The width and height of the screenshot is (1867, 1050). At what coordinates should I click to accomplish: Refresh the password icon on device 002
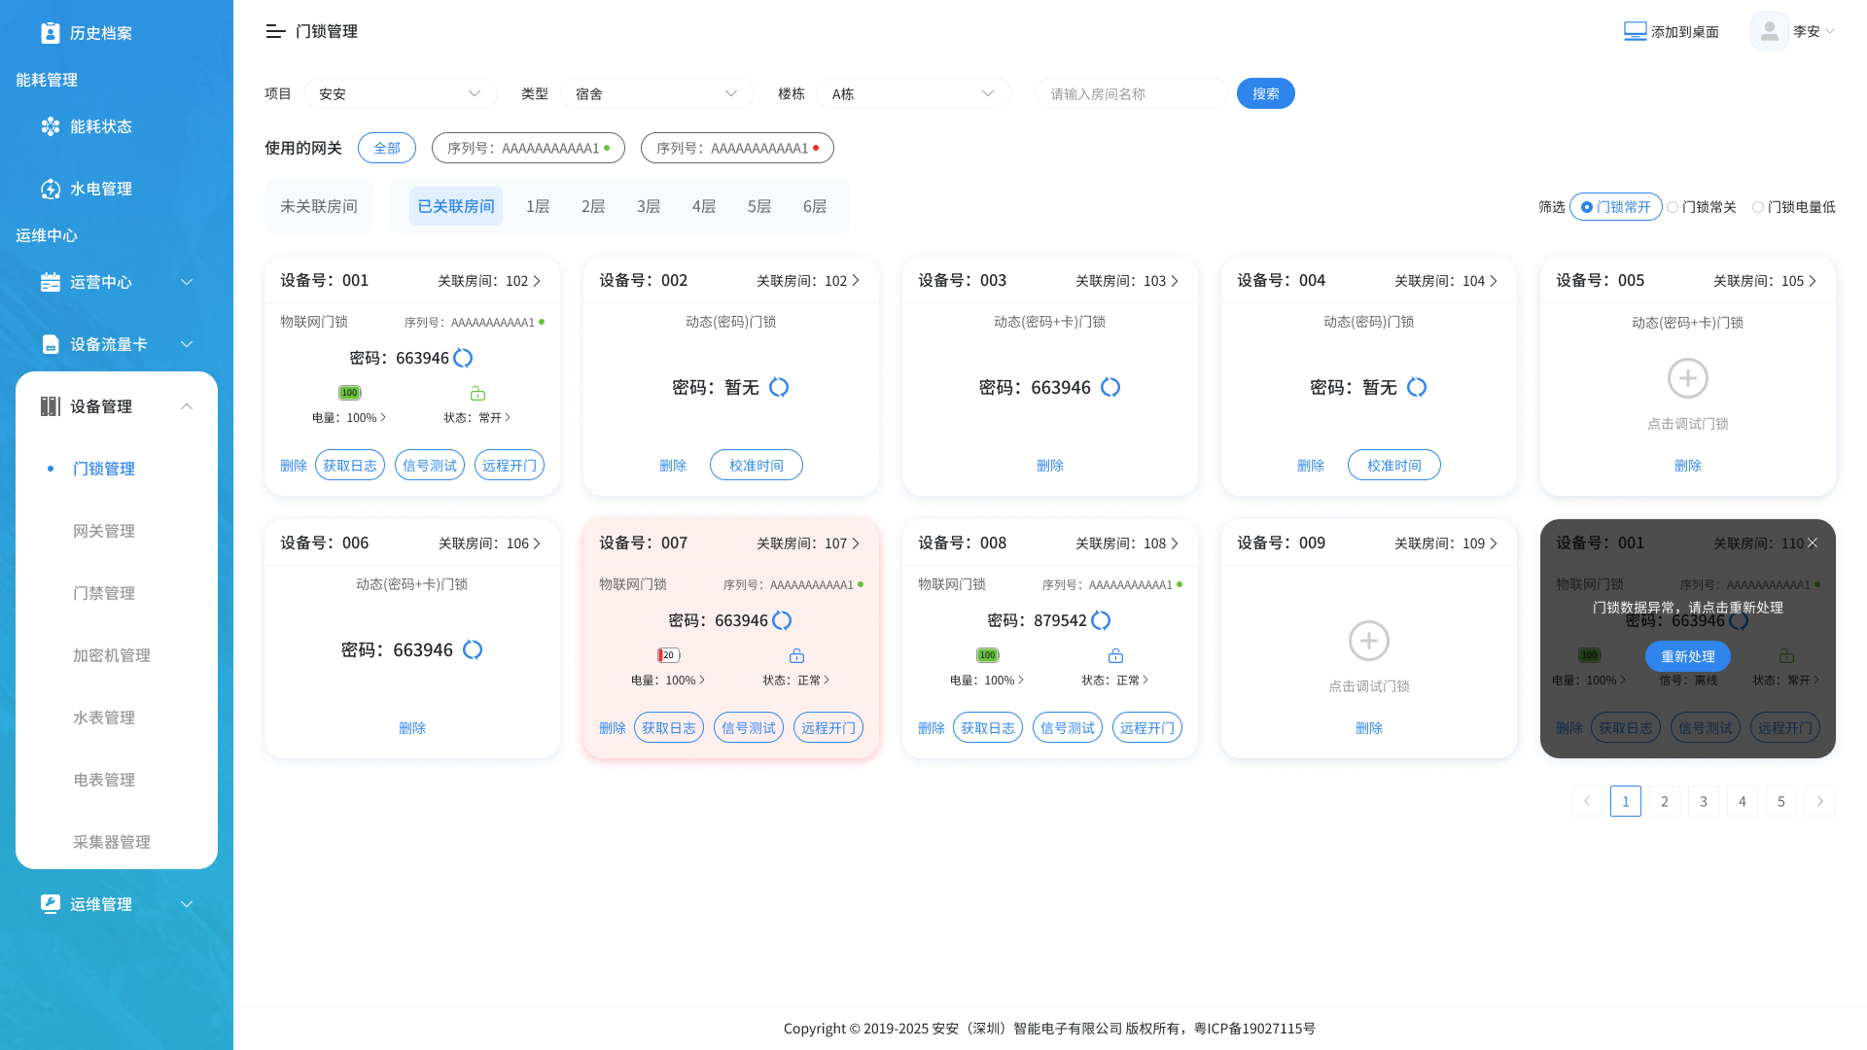click(x=779, y=388)
